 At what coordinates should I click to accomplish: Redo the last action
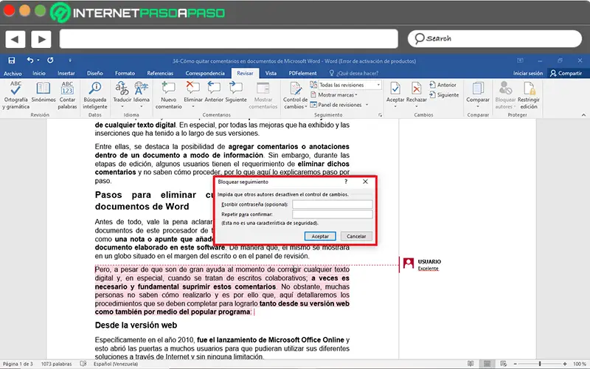[x=50, y=60]
